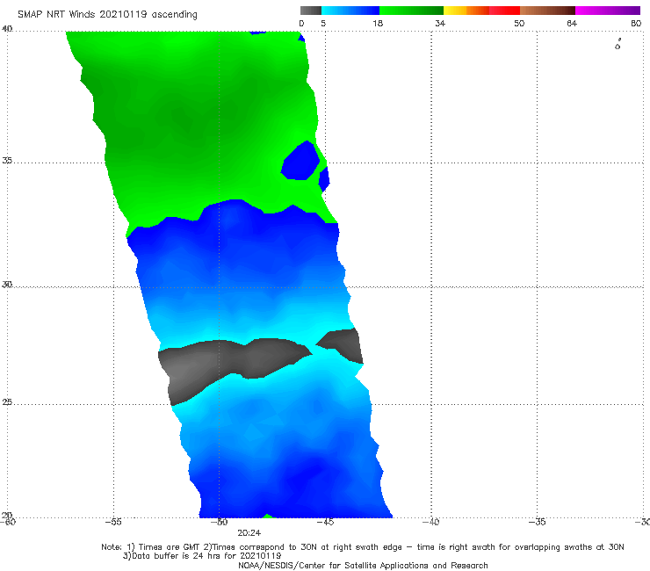Select the brown 50-64 segment of the color bar
Viewport: 650px width, 571px height.
pyautogui.click(x=547, y=11)
